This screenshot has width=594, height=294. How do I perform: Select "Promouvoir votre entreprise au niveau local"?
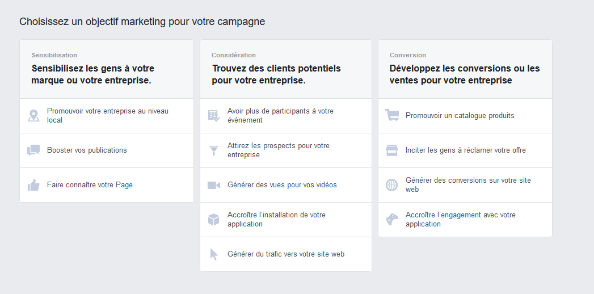point(108,116)
